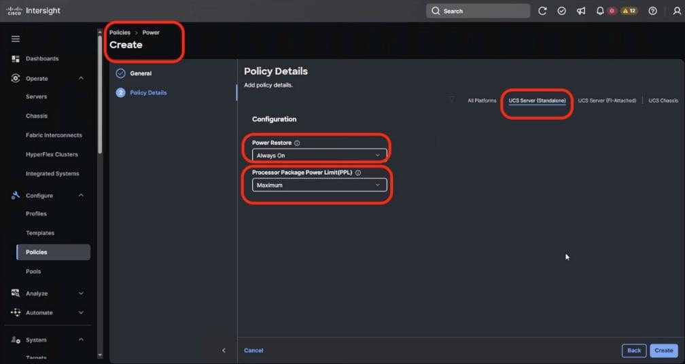This screenshot has height=364, width=685.
Task: Collapse the Configure section chevron
Action: click(81, 195)
